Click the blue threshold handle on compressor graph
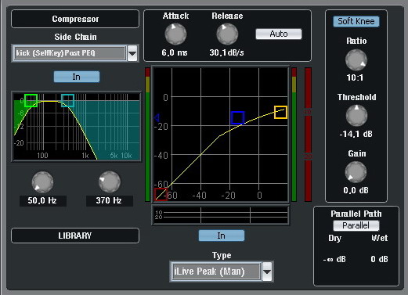The width and height of the screenshot is (408, 295). click(238, 117)
